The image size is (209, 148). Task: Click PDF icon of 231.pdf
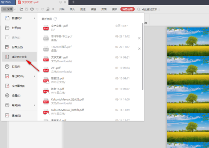click(46, 70)
